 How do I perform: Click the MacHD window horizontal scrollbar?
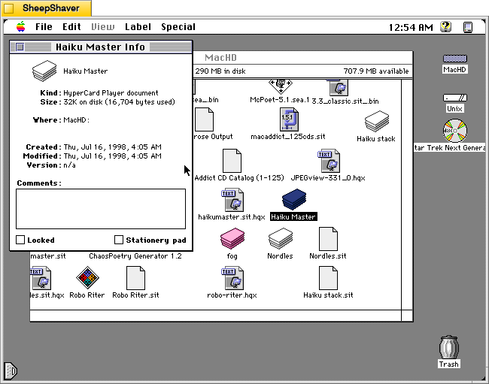click(x=215, y=316)
